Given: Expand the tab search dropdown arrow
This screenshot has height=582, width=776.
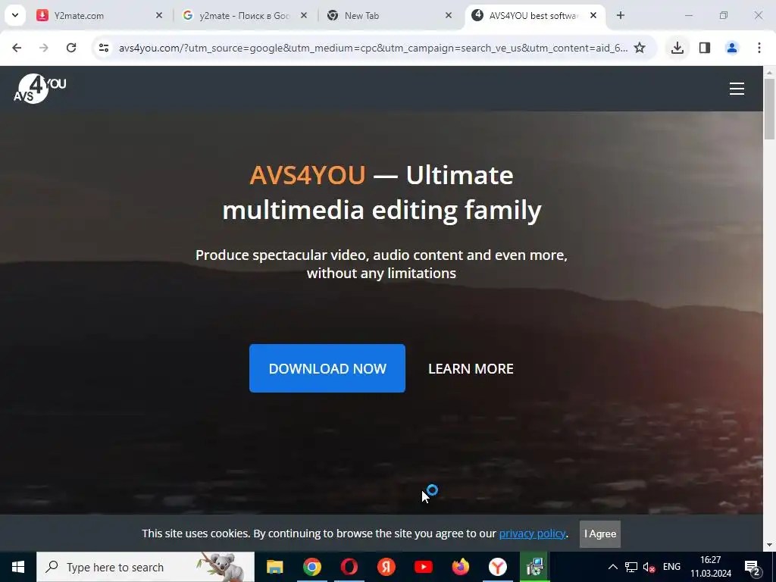Looking at the screenshot, I should click(x=15, y=15).
